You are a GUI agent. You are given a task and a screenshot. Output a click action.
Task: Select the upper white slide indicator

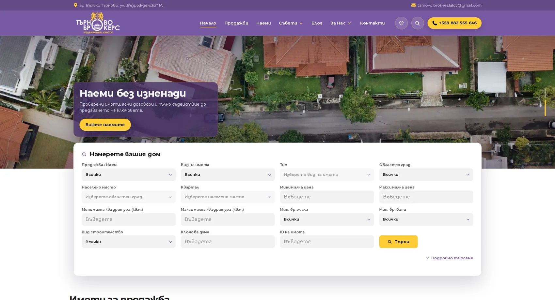click(x=545, y=93)
